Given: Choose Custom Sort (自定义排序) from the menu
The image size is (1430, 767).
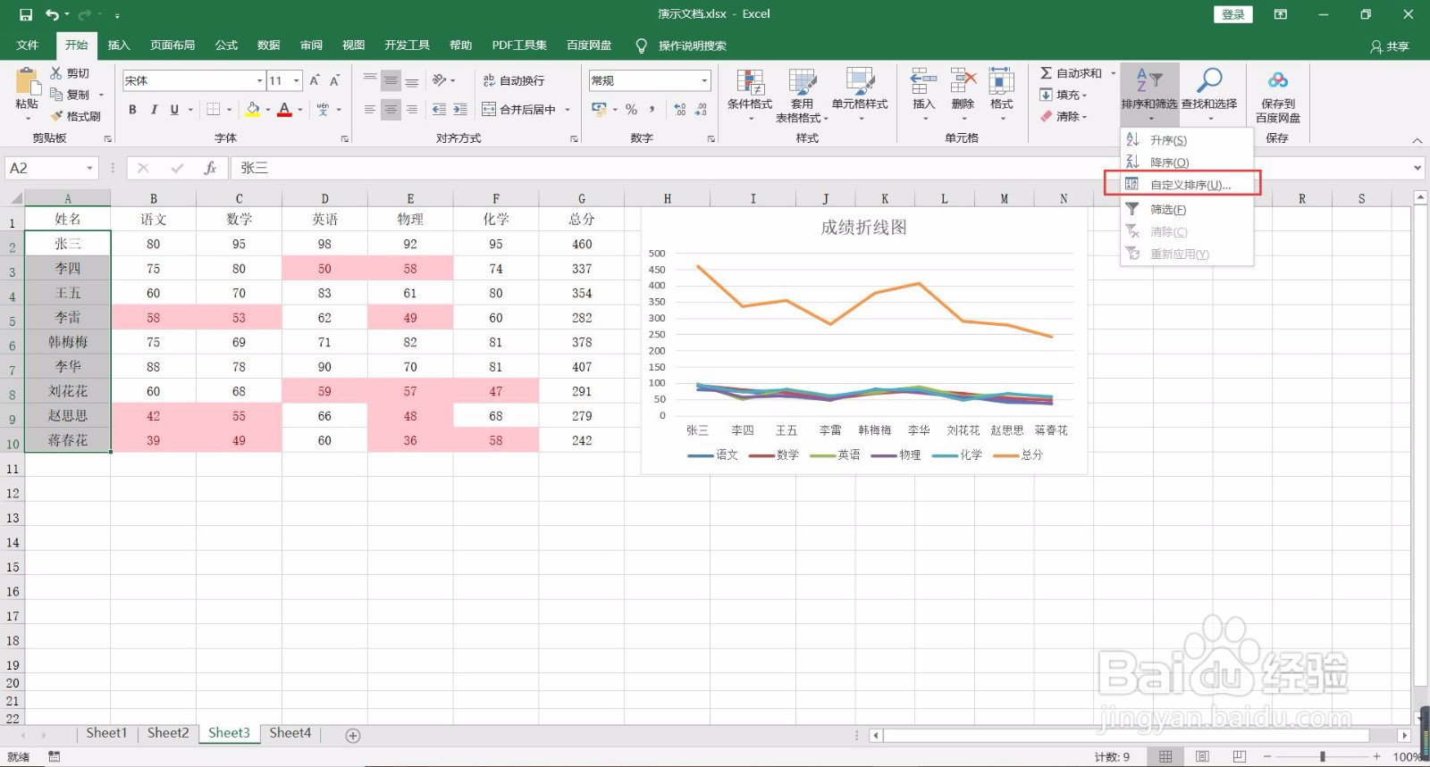Looking at the screenshot, I should tap(1187, 185).
